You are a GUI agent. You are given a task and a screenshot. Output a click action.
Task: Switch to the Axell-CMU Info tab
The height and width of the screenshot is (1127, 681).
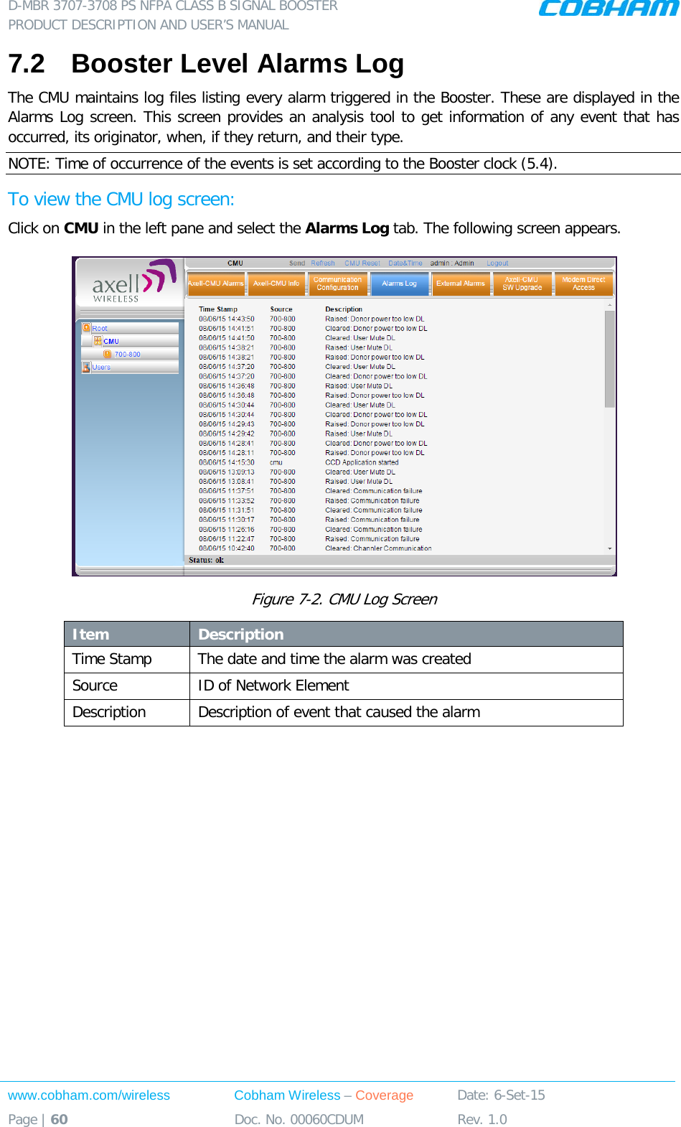276,284
